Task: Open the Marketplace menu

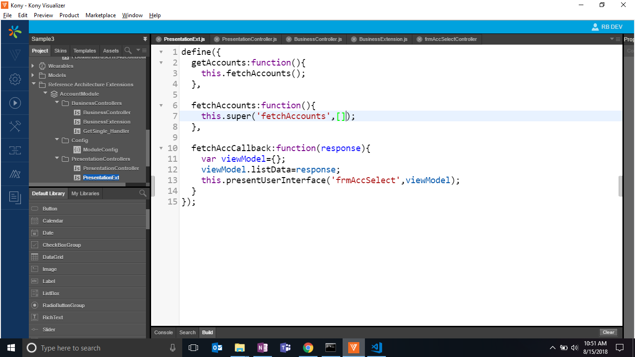Action: point(100,15)
